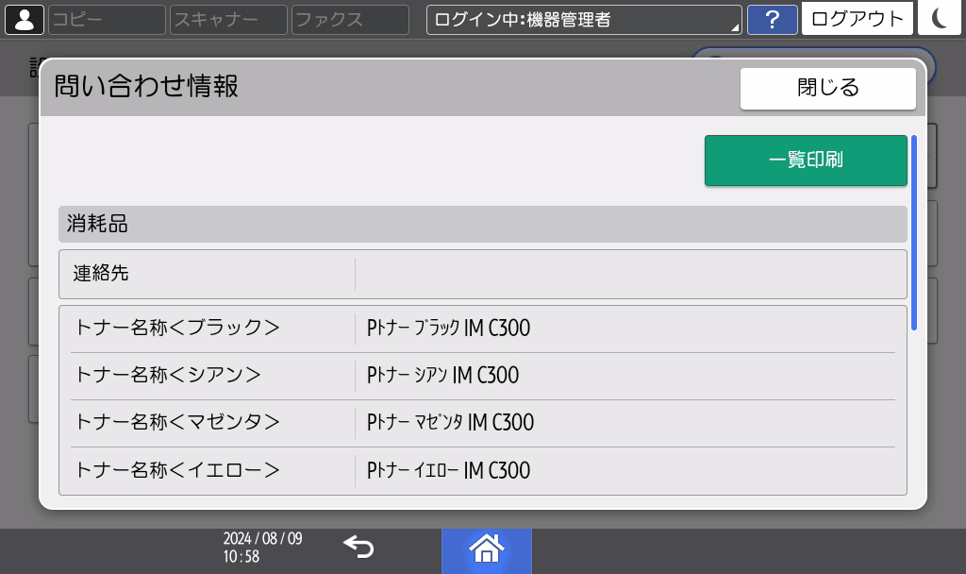Switch to the スキャナー tab

point(227,19)
